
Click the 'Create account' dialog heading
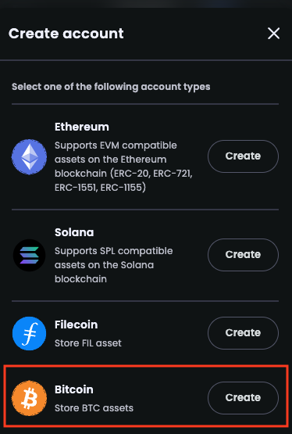click(x=66, y=34)
